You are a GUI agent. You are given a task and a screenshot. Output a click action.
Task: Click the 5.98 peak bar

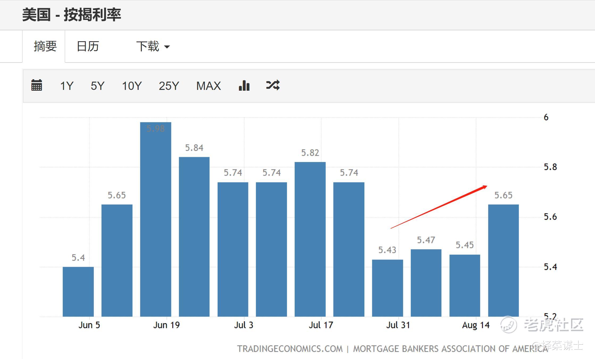pos(156,219)
